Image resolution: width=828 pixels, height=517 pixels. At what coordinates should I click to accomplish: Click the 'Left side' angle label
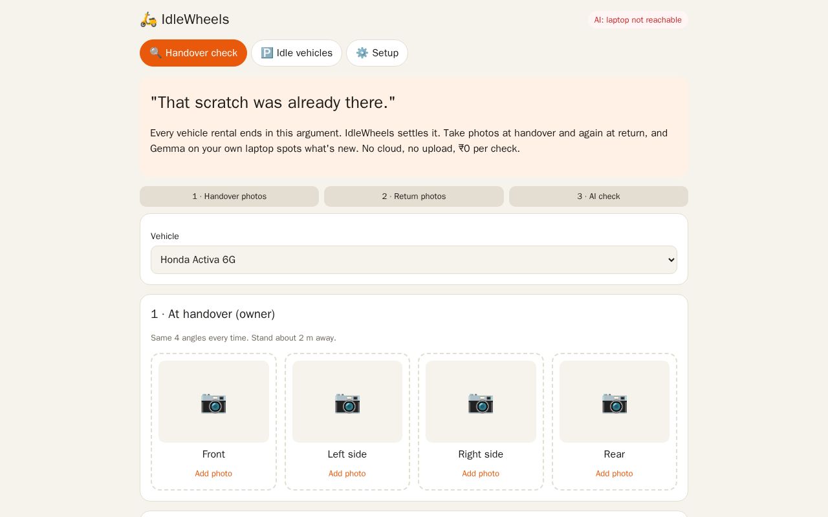pyautogui.click(x=347, y=454)
